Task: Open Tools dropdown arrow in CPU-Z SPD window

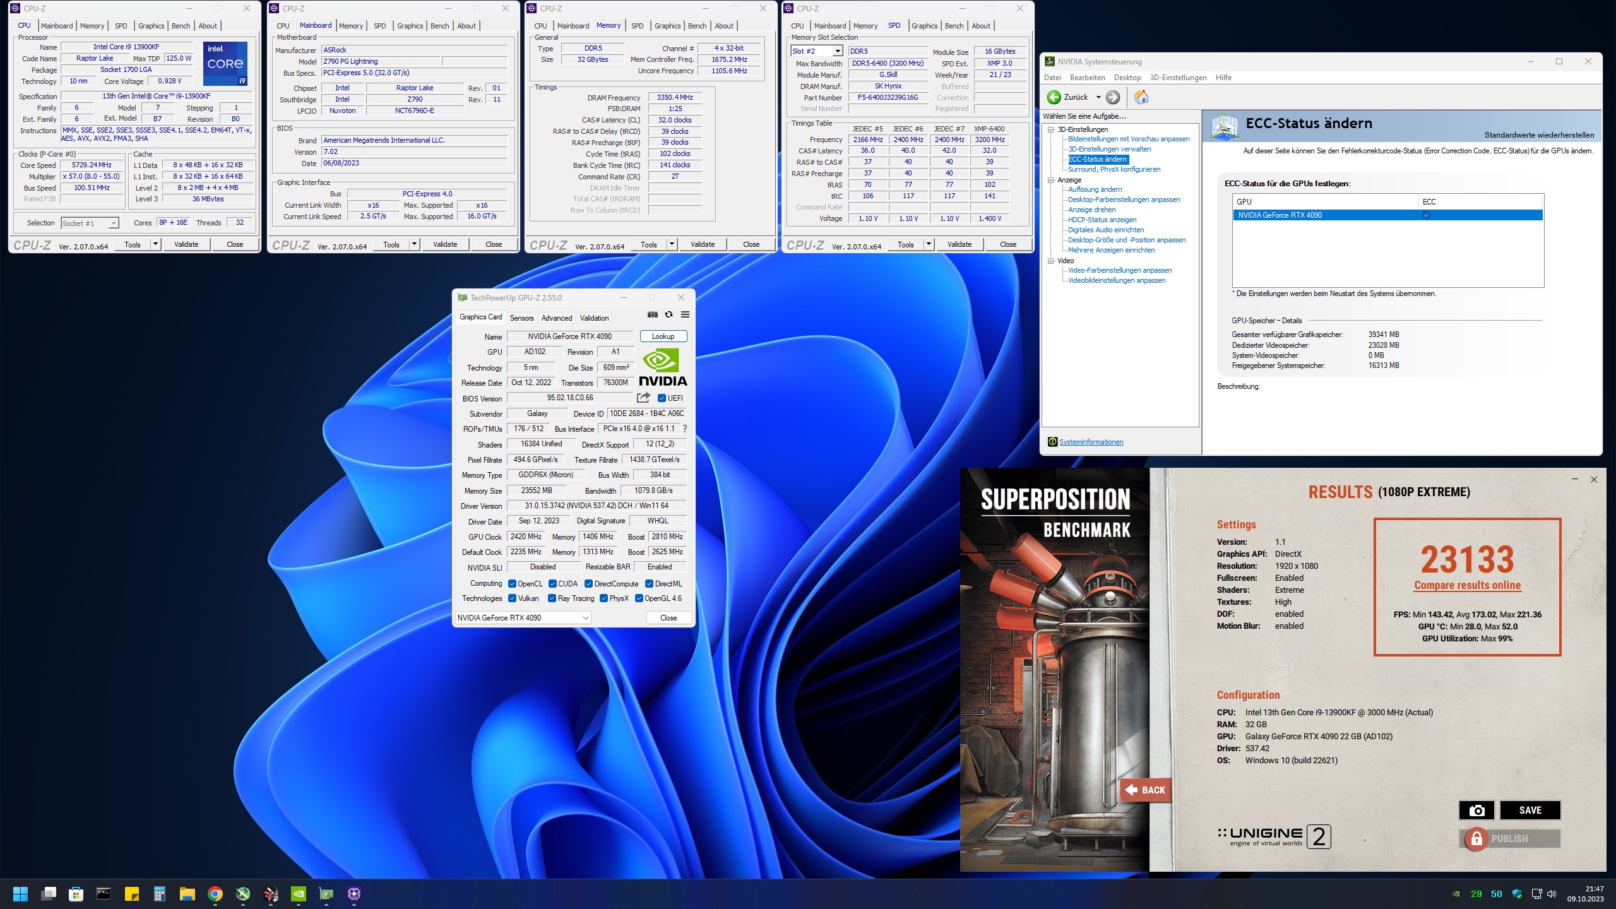Action: coord(929,244)
